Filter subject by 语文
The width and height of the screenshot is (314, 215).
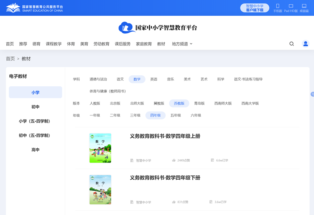click(x=120, y=79)
